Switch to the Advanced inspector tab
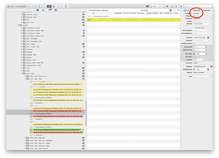 pos(196,10)
